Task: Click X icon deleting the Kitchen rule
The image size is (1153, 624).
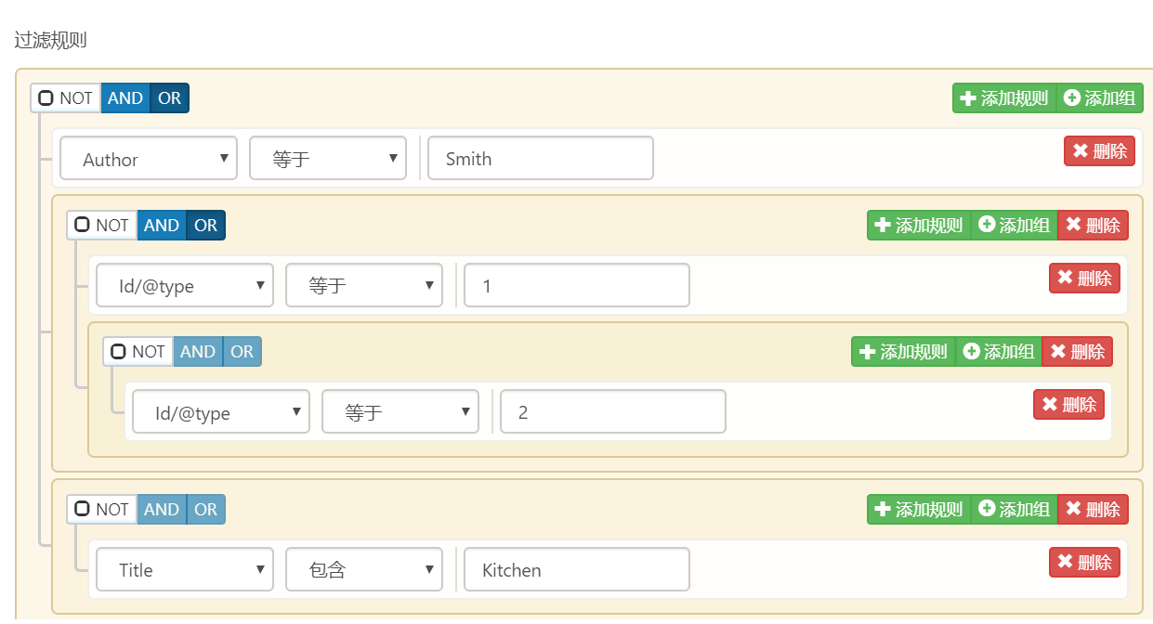Action: [x=1066, y=563]
